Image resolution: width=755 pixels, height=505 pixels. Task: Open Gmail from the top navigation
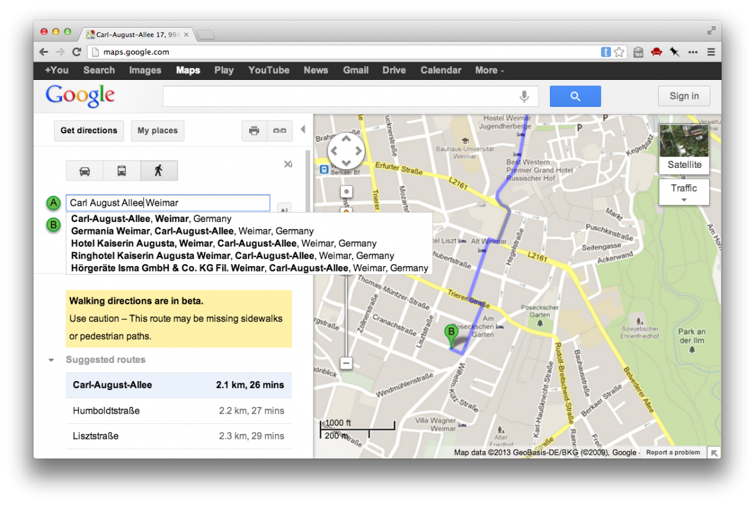point(355,70)
